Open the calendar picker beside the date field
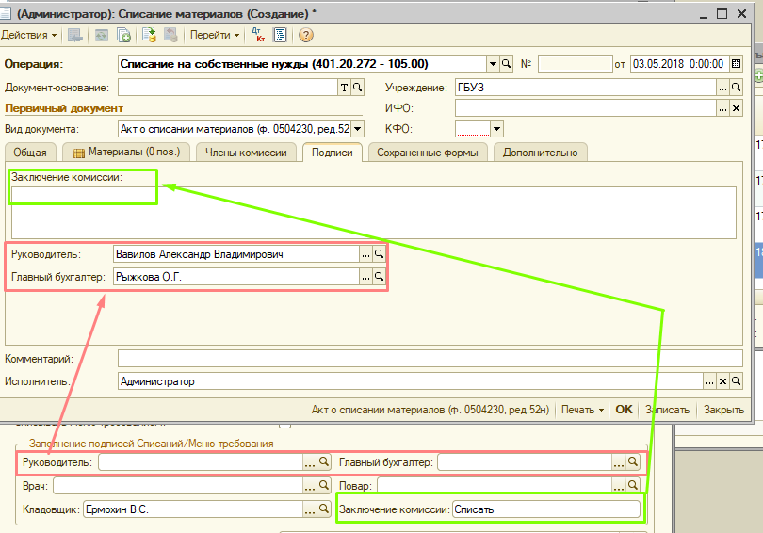The width and height of the screenshot is (763, 533). tap(736, 64)
